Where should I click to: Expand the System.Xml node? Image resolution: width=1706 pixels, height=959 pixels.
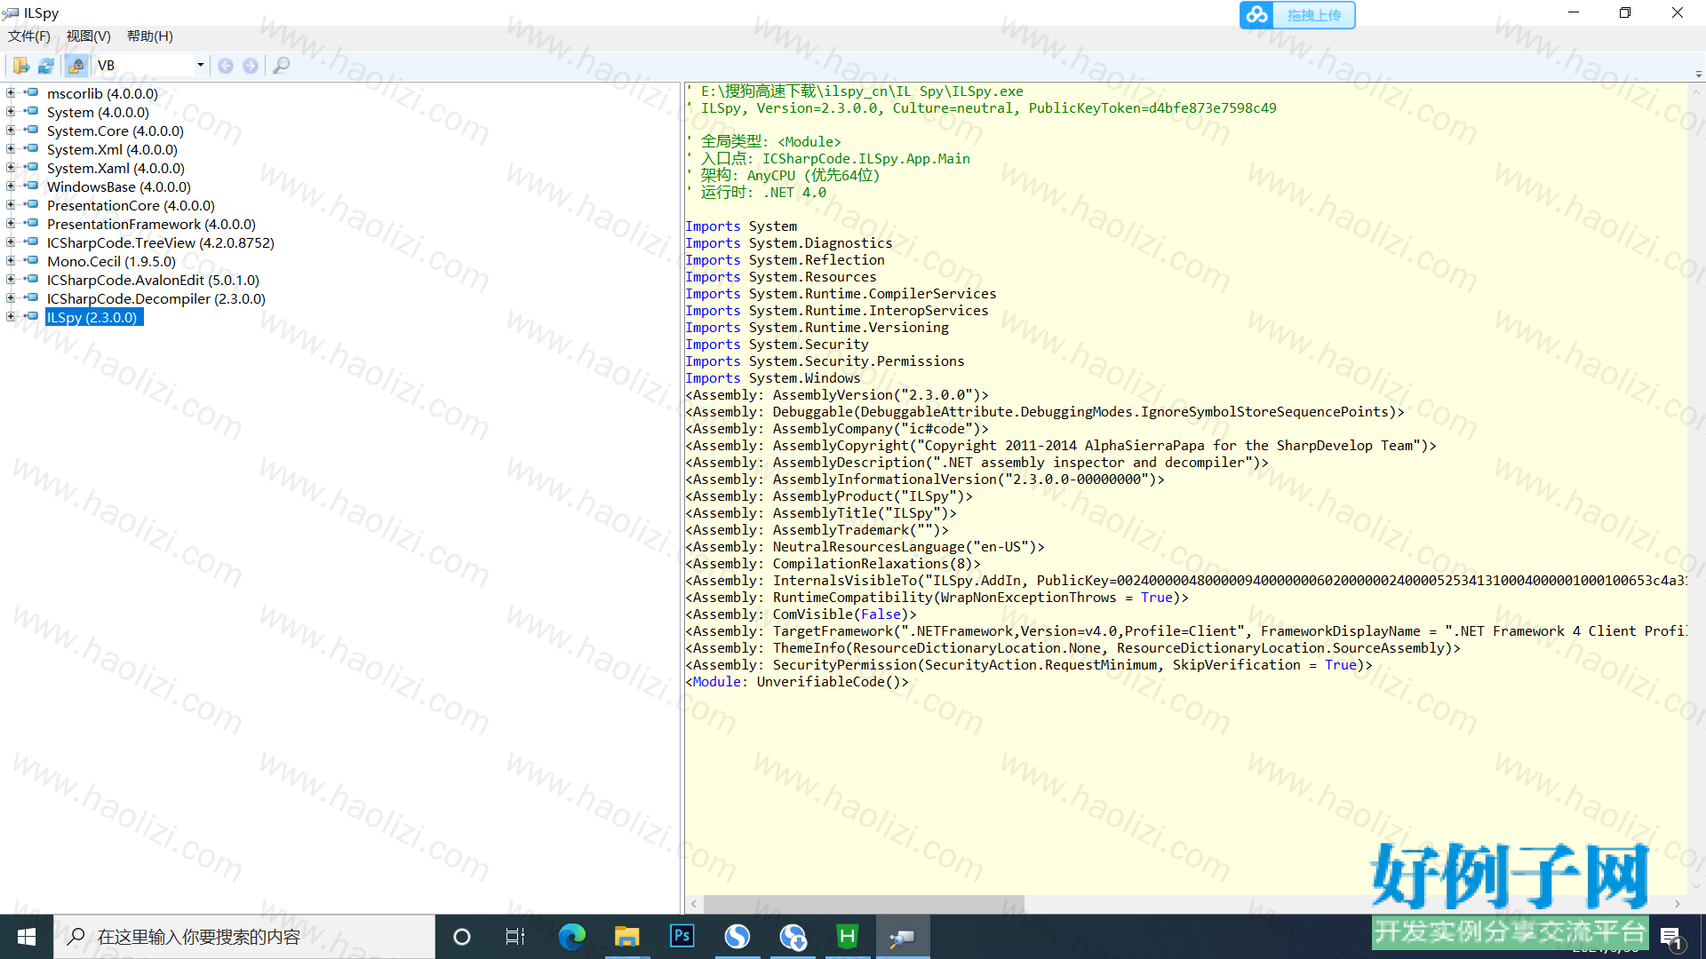[x=11, y=148]
